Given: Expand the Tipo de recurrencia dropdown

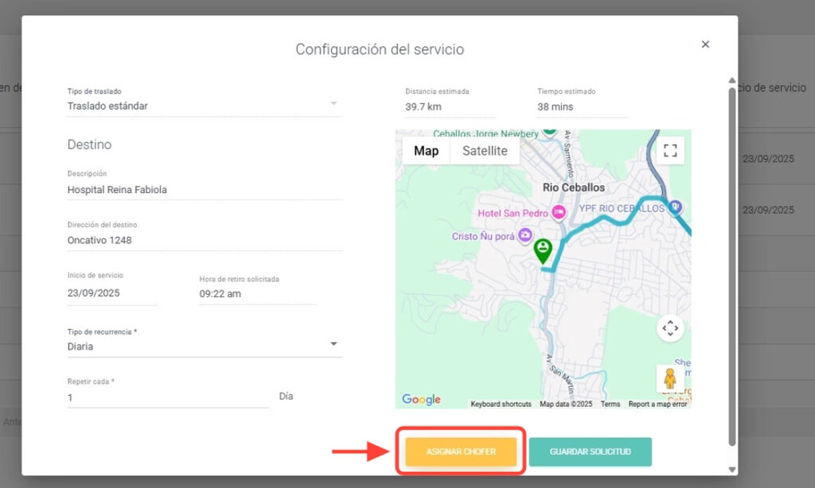Looking at the screenshot, I should [333, 345].
